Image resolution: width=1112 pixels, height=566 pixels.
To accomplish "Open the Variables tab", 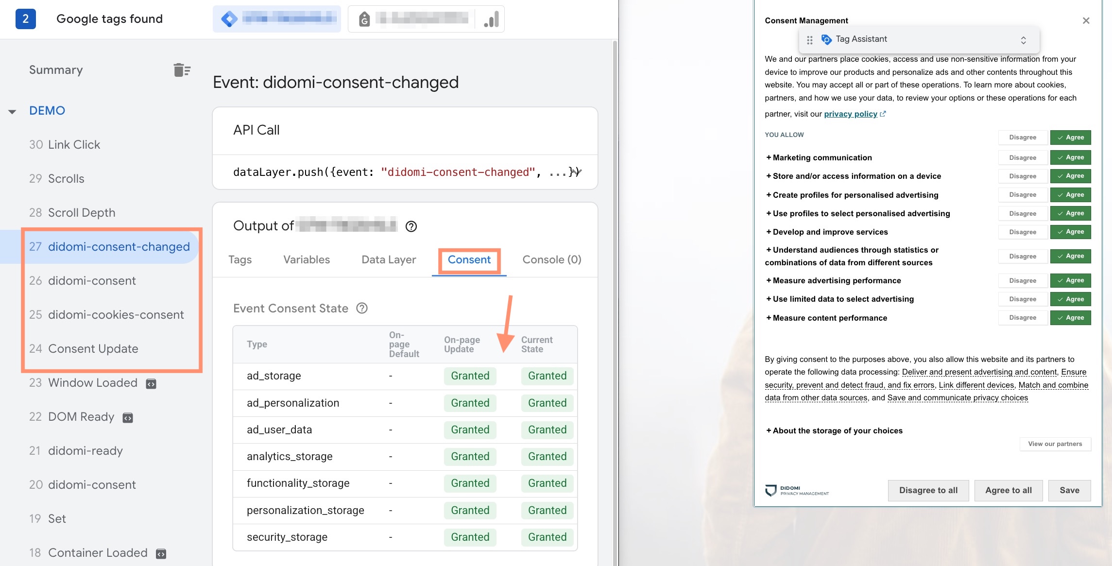I will [306, 260].
